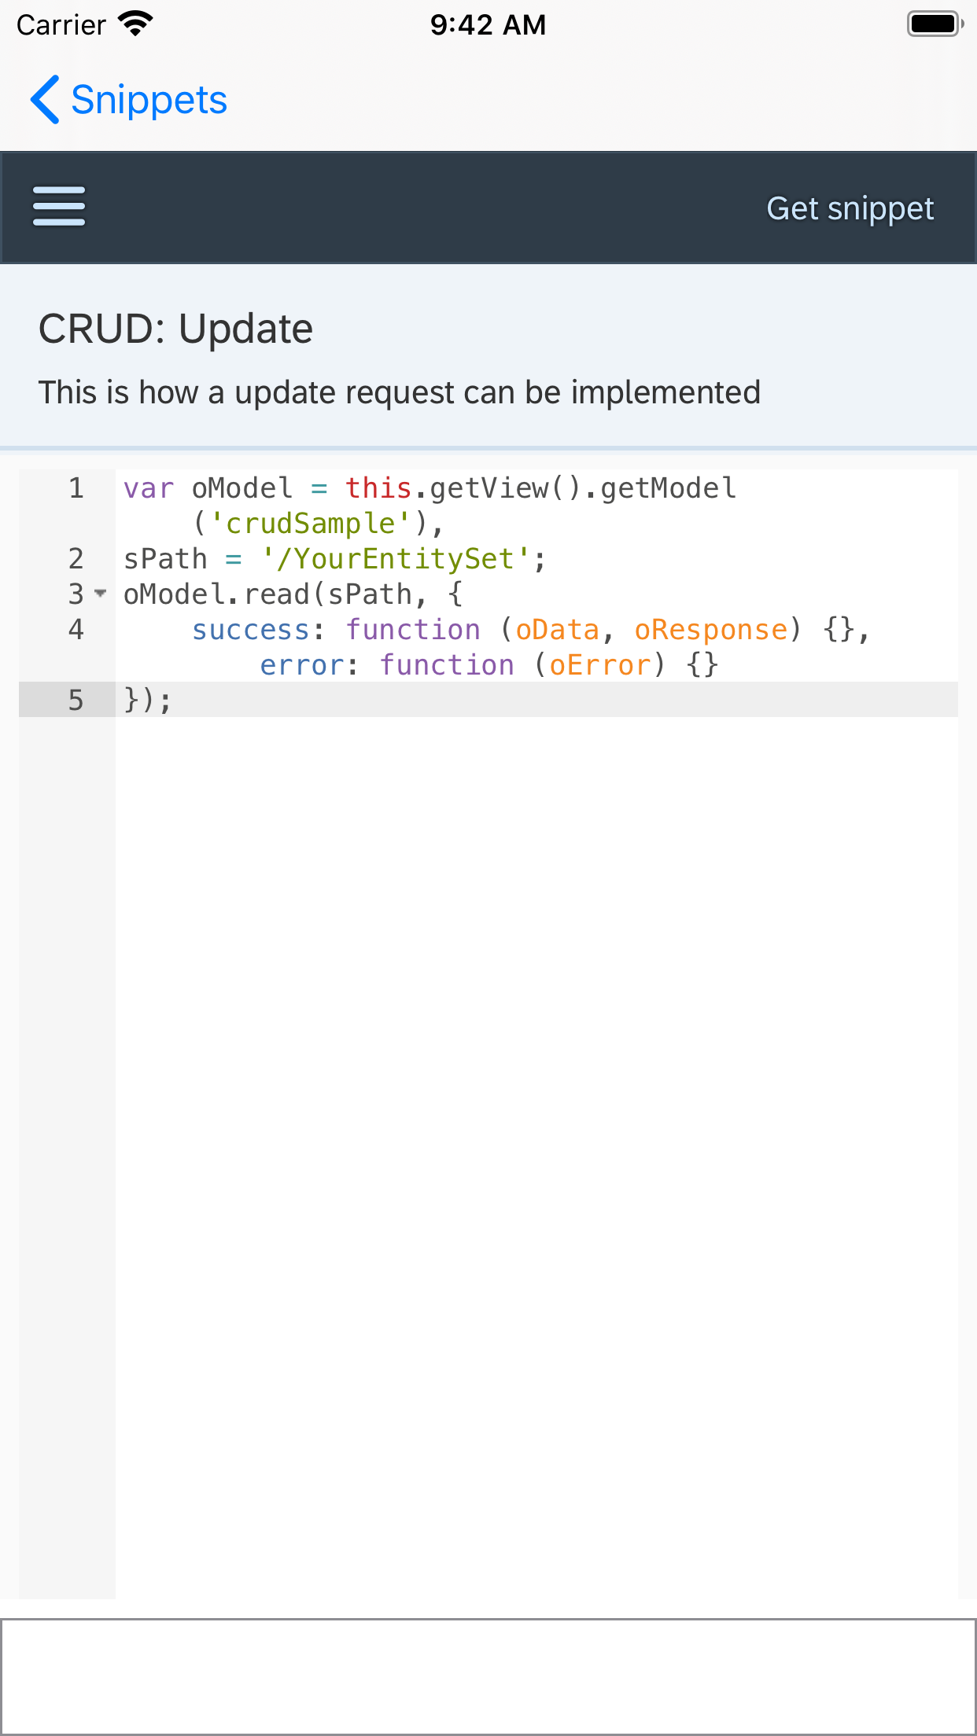The width and height of the screenshot is (977, 1736).
Task: Select the CRUD: Update title
Action: [175, 328]
